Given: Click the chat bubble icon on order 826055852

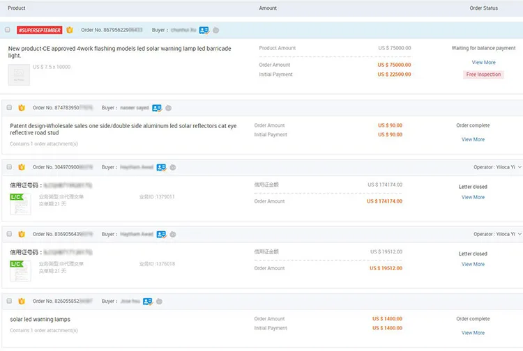Looking at the screenshot, I should pos(159,302).
